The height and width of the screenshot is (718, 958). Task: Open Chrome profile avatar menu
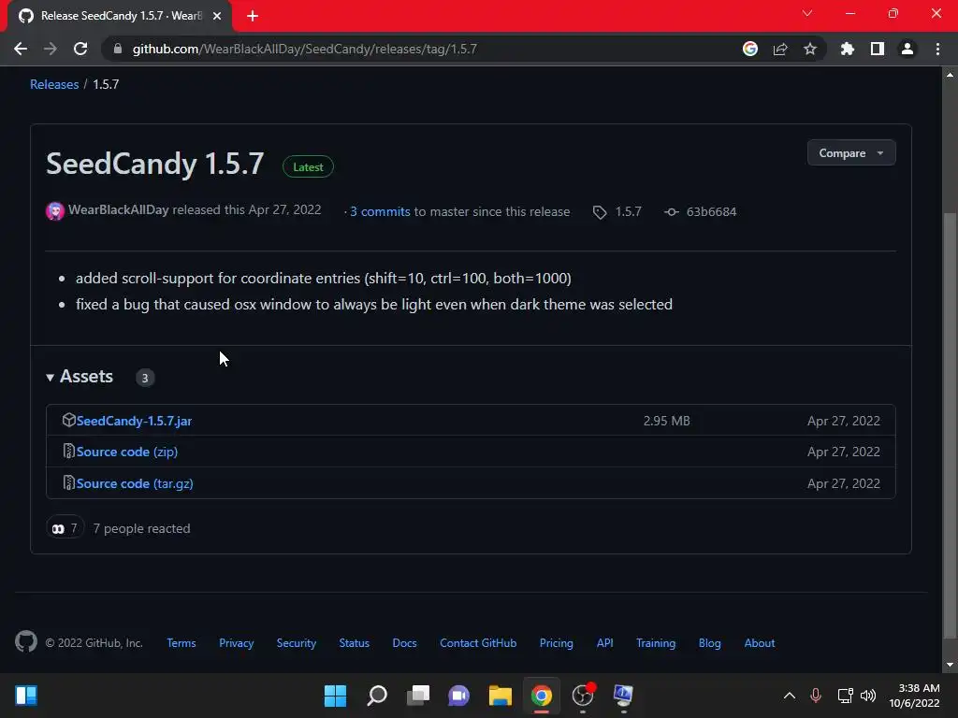tap(907, 49)
